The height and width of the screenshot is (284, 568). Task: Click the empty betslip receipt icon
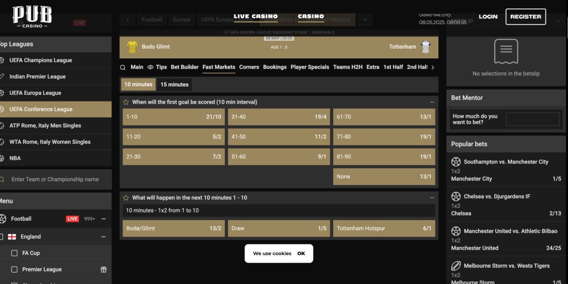[x=506, y=52]
